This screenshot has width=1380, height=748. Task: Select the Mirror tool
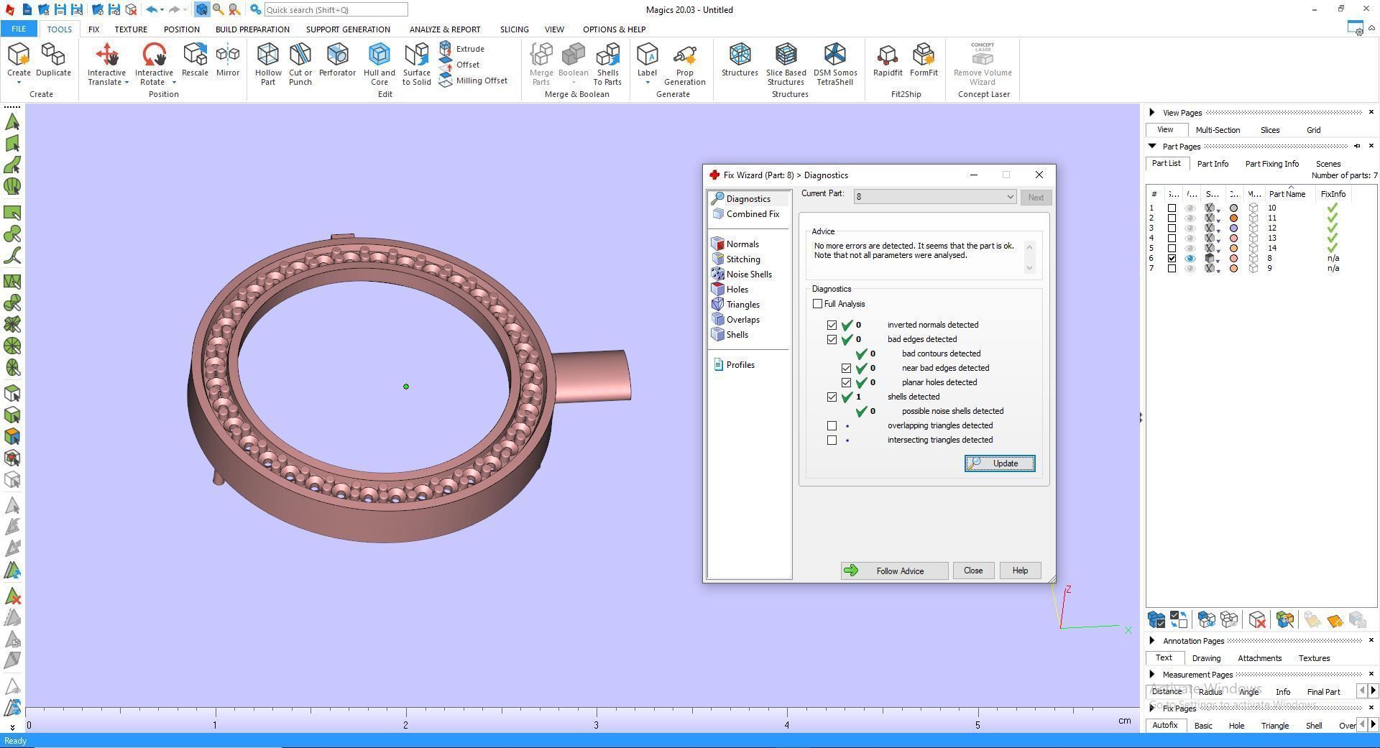228,60
